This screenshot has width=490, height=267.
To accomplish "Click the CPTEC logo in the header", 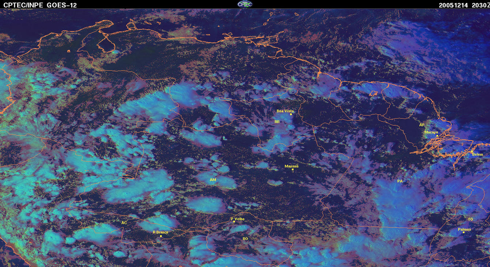I will (245, 4).
